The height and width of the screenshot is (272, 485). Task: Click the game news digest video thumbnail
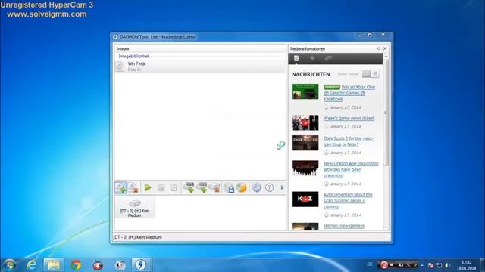(305, 122)
